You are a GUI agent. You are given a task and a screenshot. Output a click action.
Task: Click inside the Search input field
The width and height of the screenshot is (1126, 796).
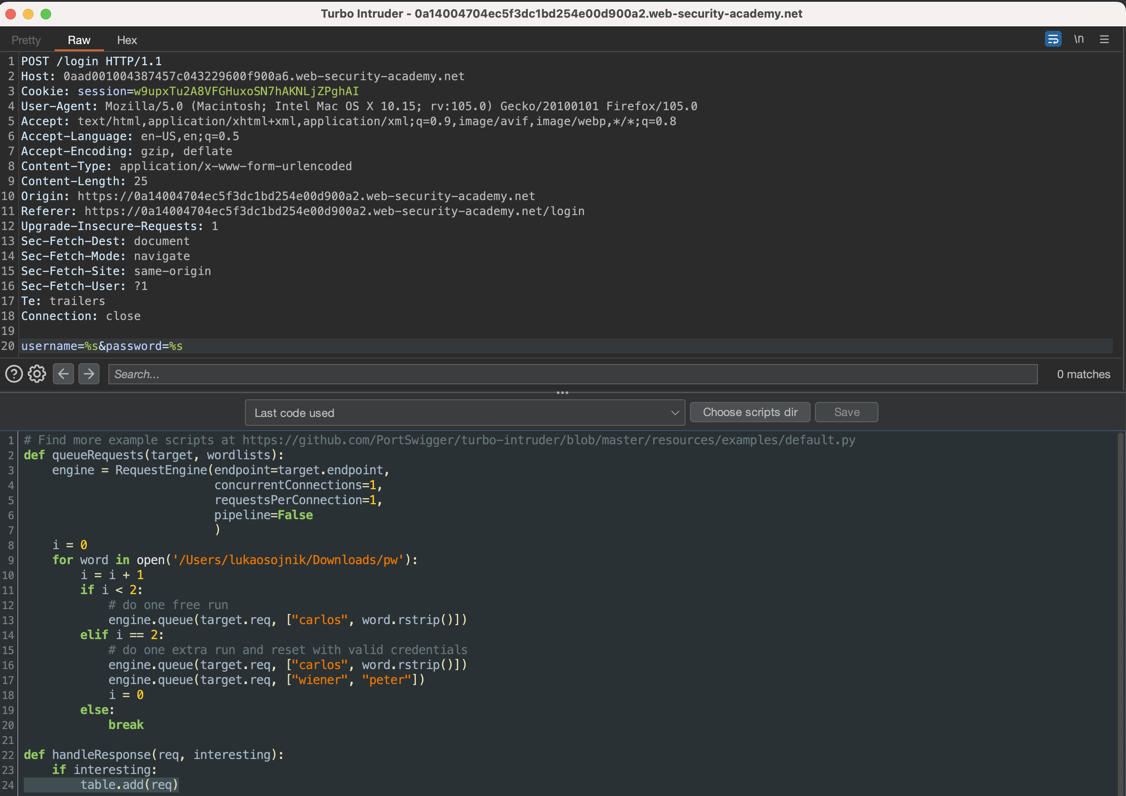572,374
